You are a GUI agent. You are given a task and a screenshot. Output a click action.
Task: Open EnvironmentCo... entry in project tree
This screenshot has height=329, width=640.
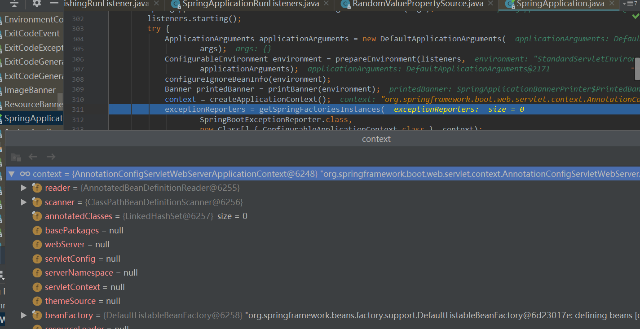[x=34, y=20]
